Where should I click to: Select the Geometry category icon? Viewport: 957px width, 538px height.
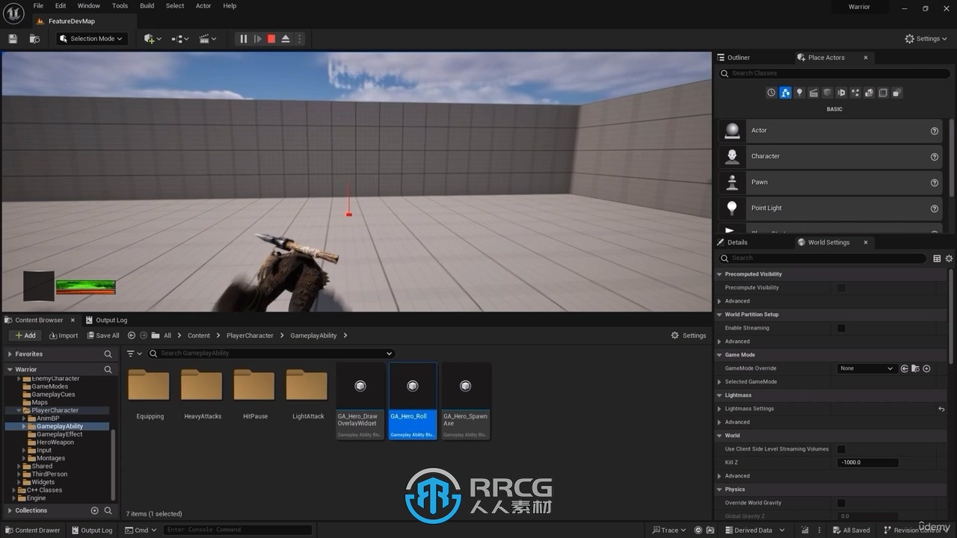(869, 93)
